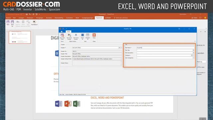Collapse the dialog ribbon using the corner pin
This screenshot has height=120, width=213.
coord(195,41)
